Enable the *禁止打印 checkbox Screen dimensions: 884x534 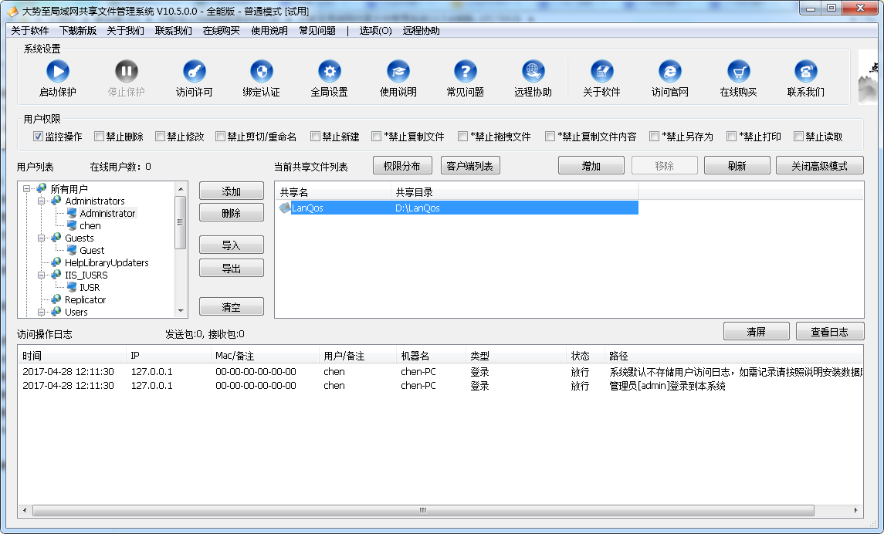click(730, 137)
